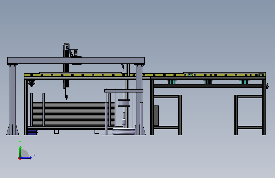Viewport: 275px width, 178px height.
Task: Select the stacked sheet material pile
Action: point(73,114)
